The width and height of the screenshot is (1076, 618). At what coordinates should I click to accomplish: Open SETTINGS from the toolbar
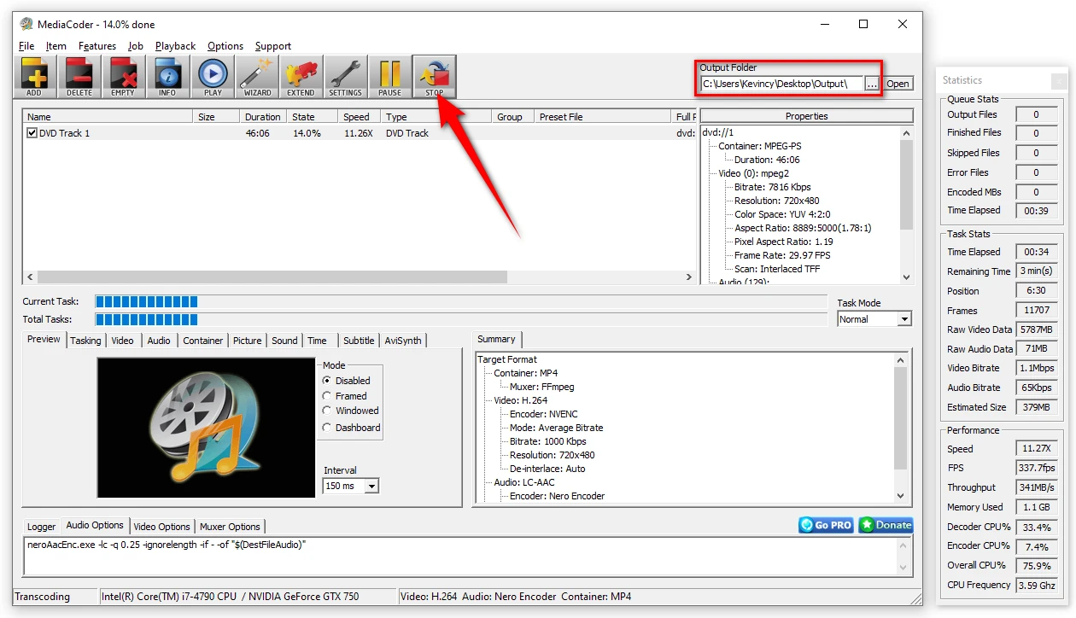point(345,77)
